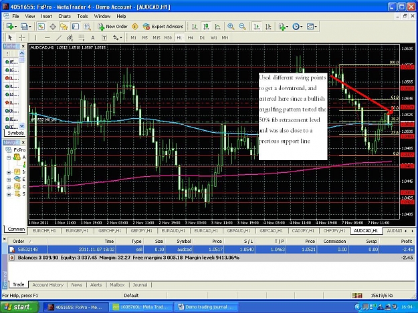Open the Templates icon
Image resolution: width=418 pixels, height=313 pixels.
(x=310, y=27)
